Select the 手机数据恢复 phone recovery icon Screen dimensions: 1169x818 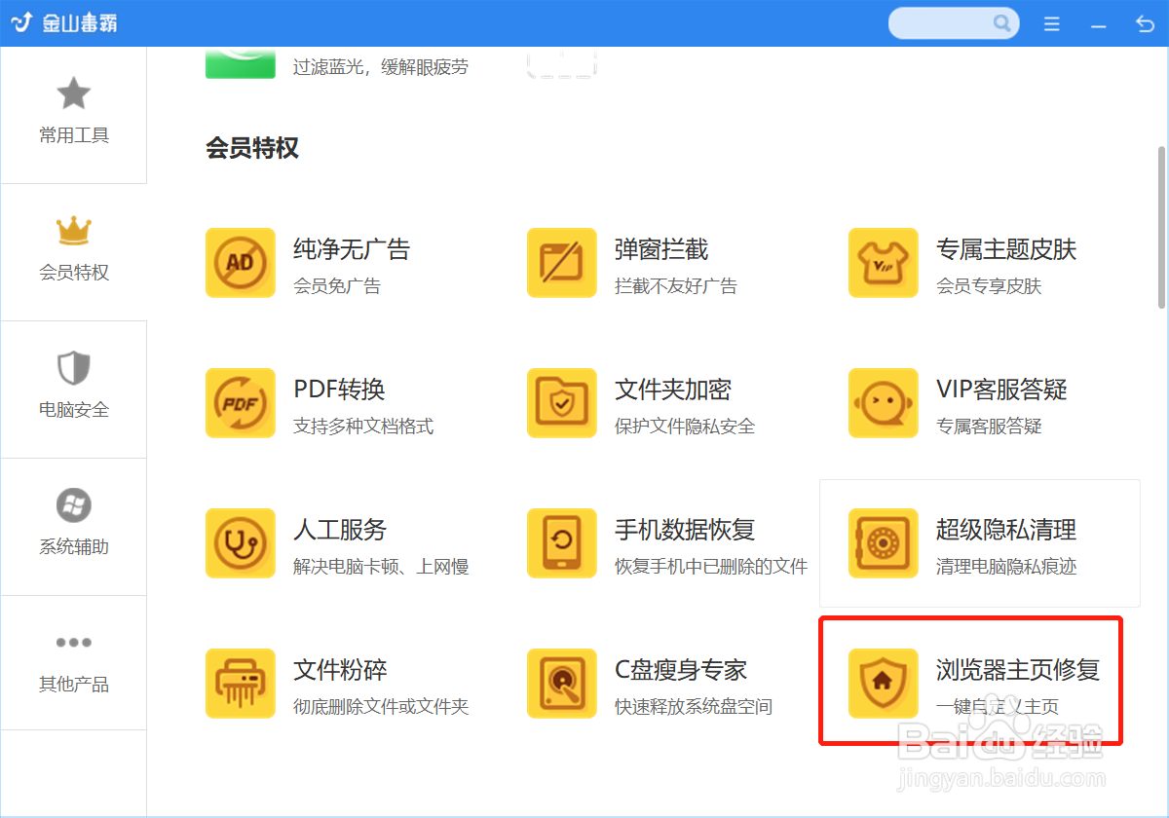click(561, 543)
